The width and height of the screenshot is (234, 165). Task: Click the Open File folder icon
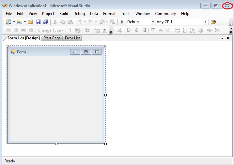[x=31, y=22]
